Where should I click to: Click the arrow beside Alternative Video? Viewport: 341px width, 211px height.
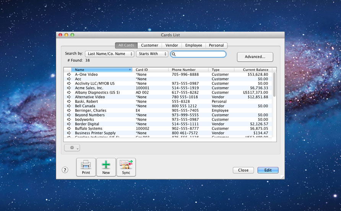click(x=69, y=97)
